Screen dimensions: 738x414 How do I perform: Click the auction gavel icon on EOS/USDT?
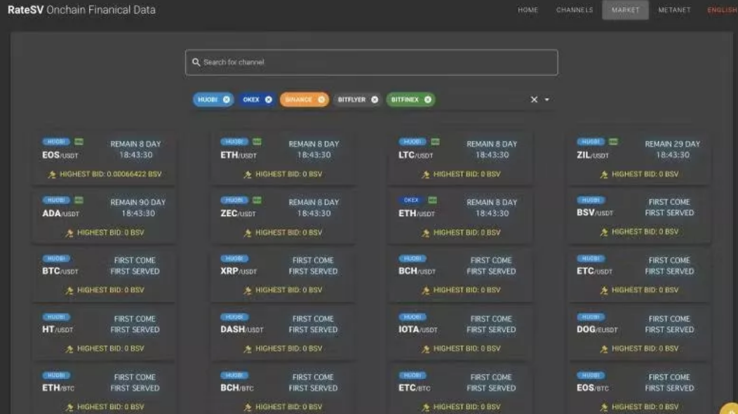click(52, 175)
